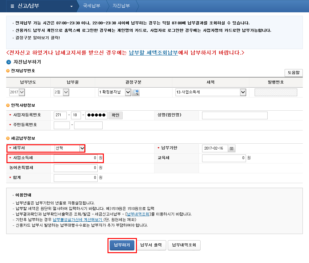Click the 인적사항정보 section bullet icon
The width and height of the screenshot is (309, 263).
8,105
